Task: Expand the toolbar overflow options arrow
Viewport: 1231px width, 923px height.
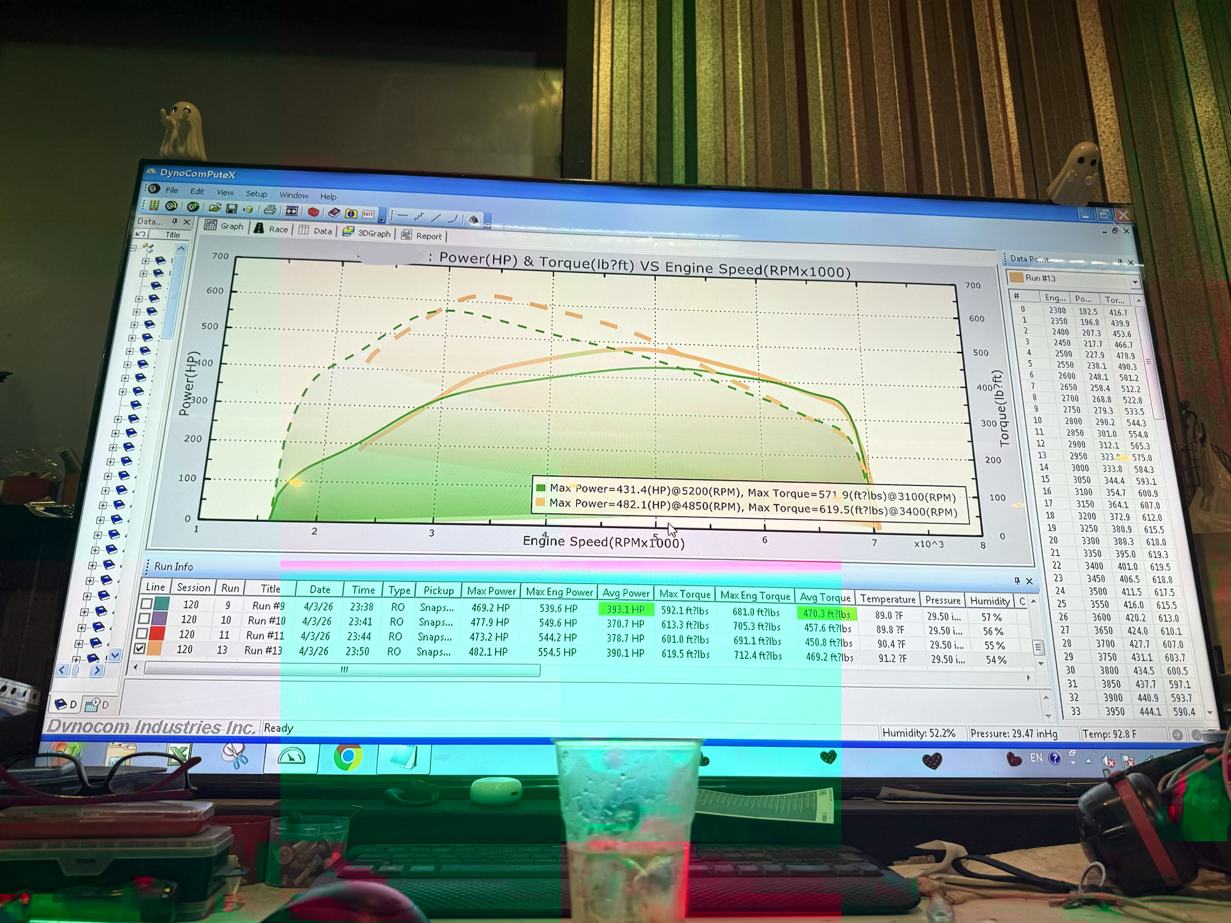Action: pyautogui.click(x=382, y=219)
